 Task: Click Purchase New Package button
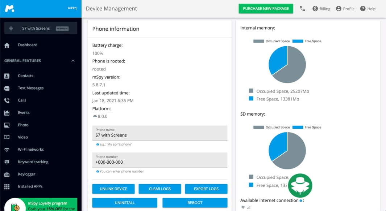[266, 9]
